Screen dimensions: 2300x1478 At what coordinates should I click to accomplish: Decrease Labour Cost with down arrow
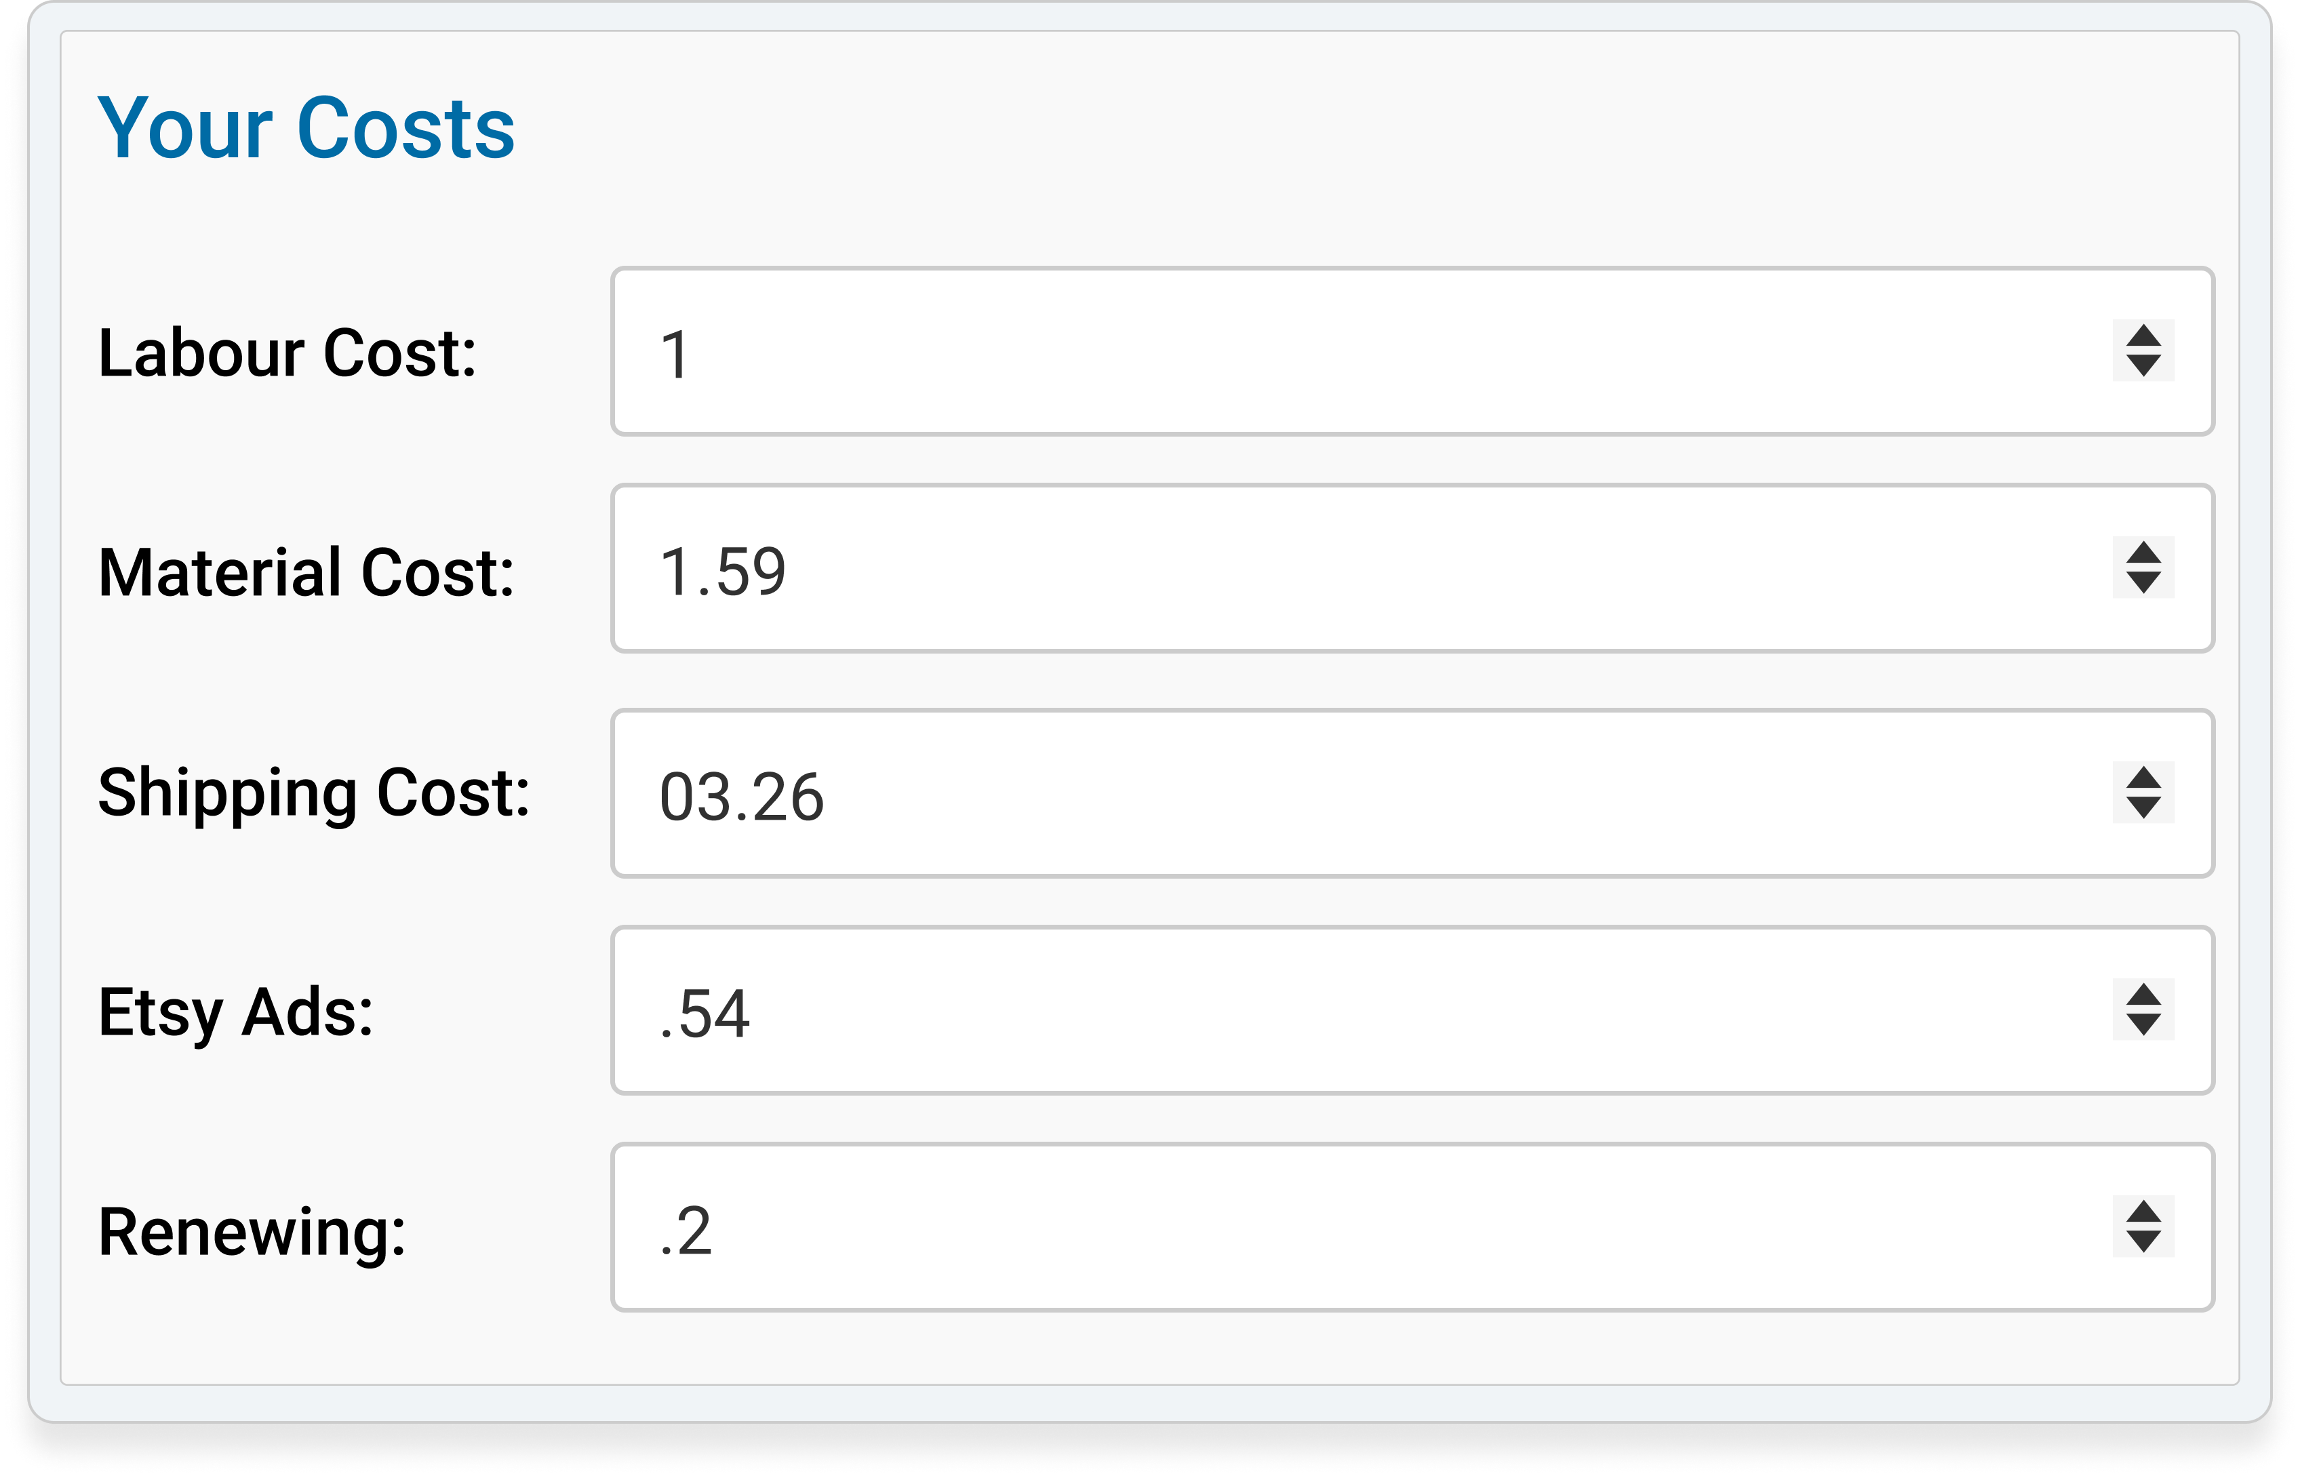[2143, 365]
